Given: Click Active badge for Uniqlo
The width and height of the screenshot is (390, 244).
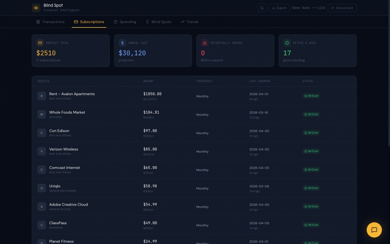Looking at the screenshot, I should 311,188.
